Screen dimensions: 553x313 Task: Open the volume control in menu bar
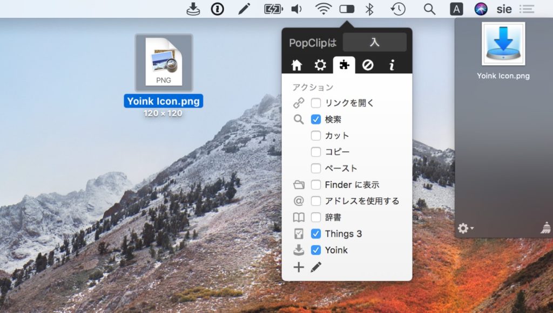tap(296, 9)
